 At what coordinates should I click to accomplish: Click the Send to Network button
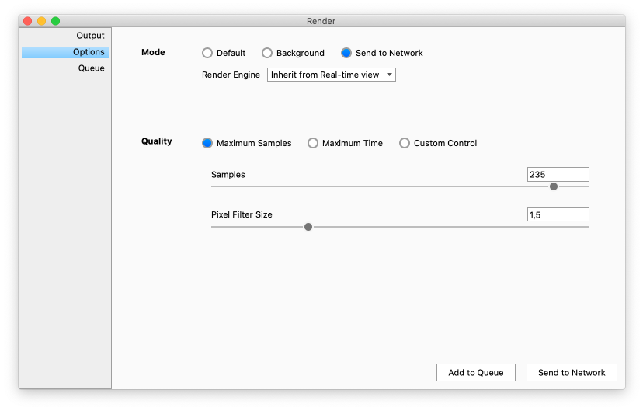click(x=572, y=373)
